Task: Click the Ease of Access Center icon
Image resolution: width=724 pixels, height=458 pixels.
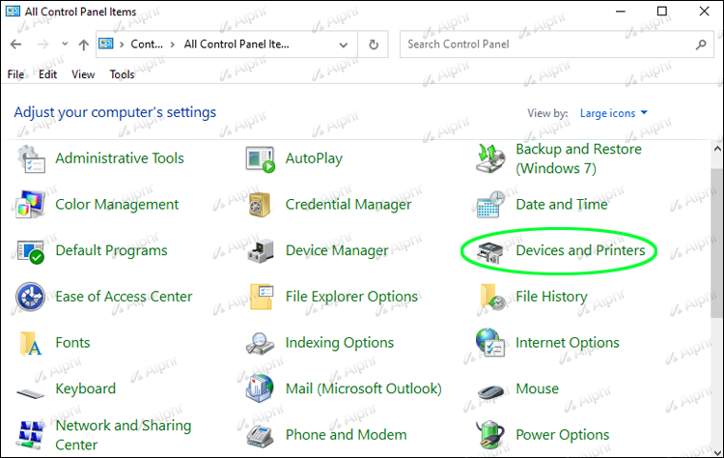Action: tap(31, 297)
